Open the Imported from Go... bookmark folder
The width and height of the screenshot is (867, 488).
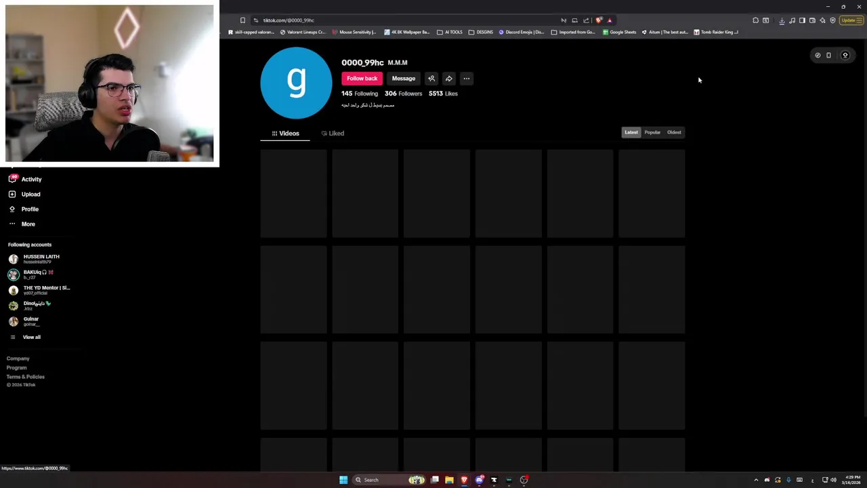[573, 32]
